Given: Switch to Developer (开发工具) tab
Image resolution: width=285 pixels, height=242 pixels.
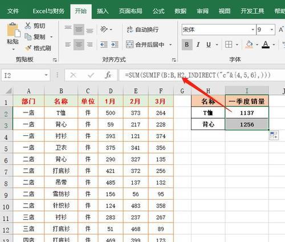Looking at the screenshot, I should tap(253, 11).
